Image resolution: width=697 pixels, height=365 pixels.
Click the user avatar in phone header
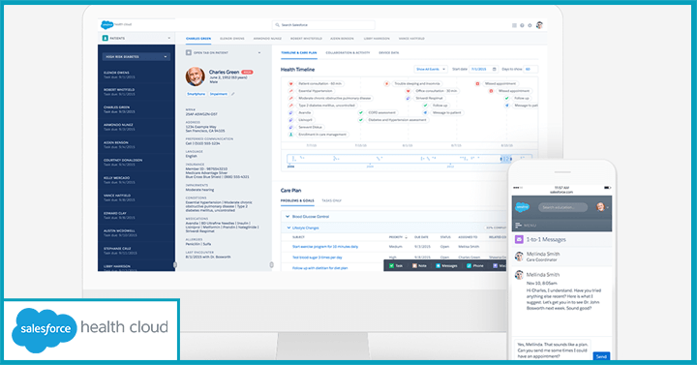600,207
